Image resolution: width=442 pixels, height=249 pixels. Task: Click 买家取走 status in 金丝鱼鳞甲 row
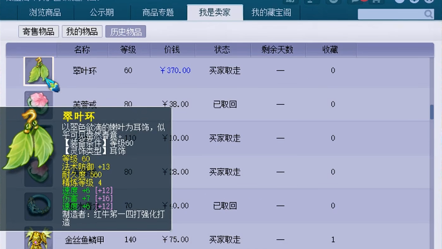pos(225,240)
